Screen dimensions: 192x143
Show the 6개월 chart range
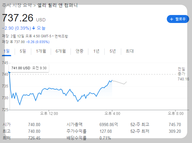point(61,51)
